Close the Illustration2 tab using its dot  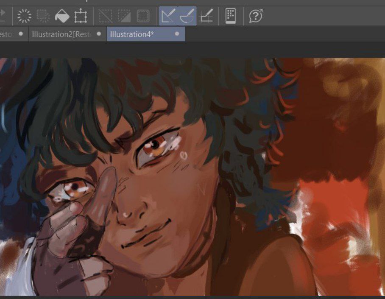coord(99,34)
